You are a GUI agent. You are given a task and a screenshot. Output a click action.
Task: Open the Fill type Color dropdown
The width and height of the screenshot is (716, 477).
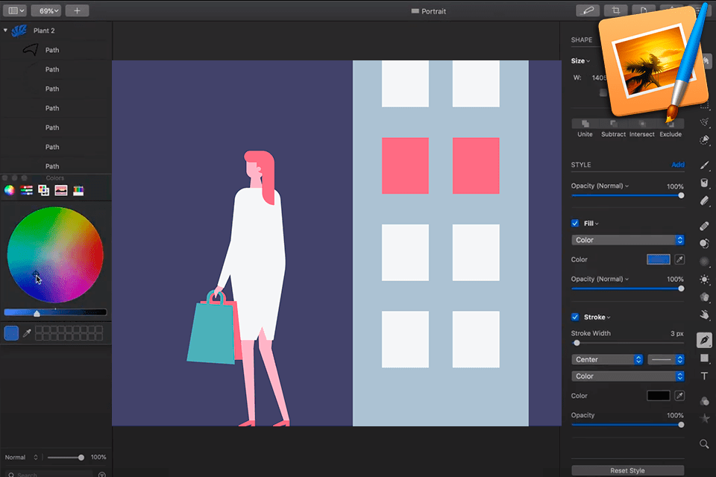(x=627, y=240)
